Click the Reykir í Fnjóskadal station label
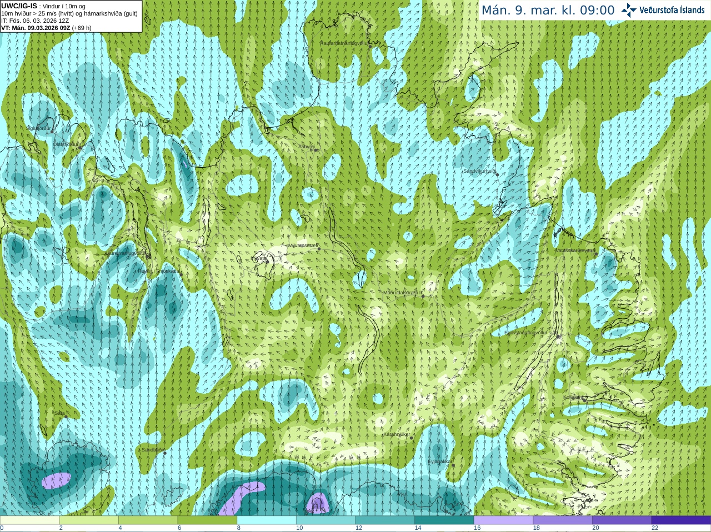 159,271
